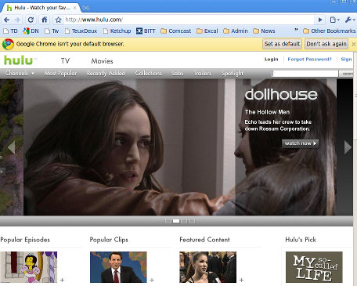Open the My So-Called Life thumbnail
357x286 pixels.
pyautogui.click(x=314, y=267)
